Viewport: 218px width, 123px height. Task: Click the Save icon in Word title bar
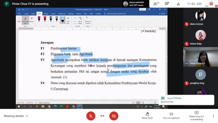pyautogui.click(x=19, y=10)
